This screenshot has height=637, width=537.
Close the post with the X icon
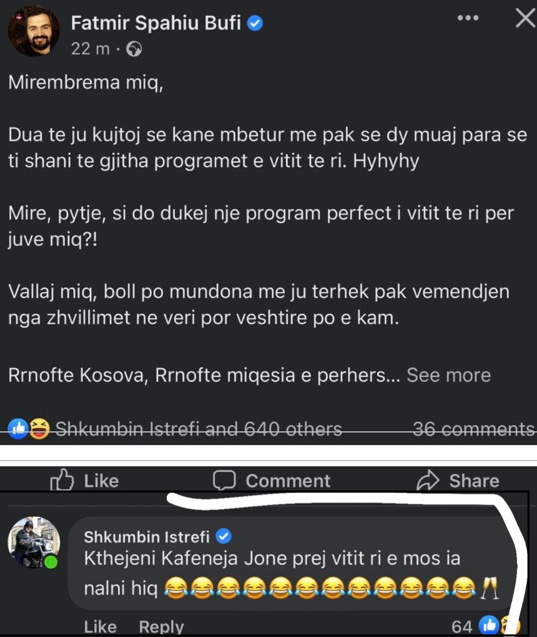pyautogui.click(x=524, y=19)
